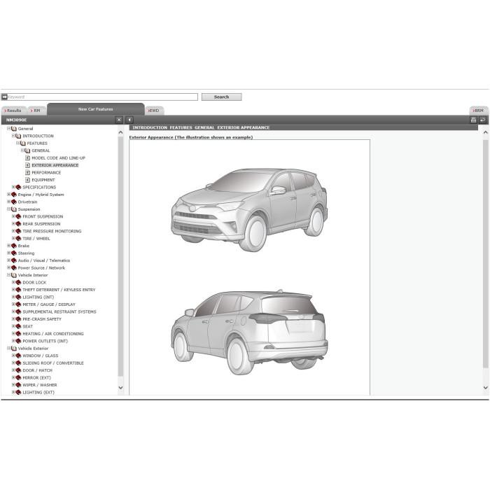
Task: Collapse the FEATURES tree node
Action: [17, 143]
